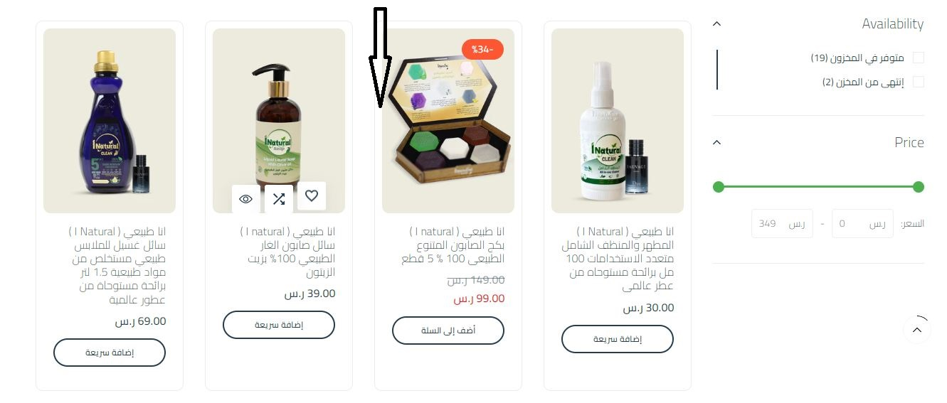Image resolution: width=947 pixels, height=403 pixels.
Task: Open the hexagonal soap box product image
Action: 448,121
